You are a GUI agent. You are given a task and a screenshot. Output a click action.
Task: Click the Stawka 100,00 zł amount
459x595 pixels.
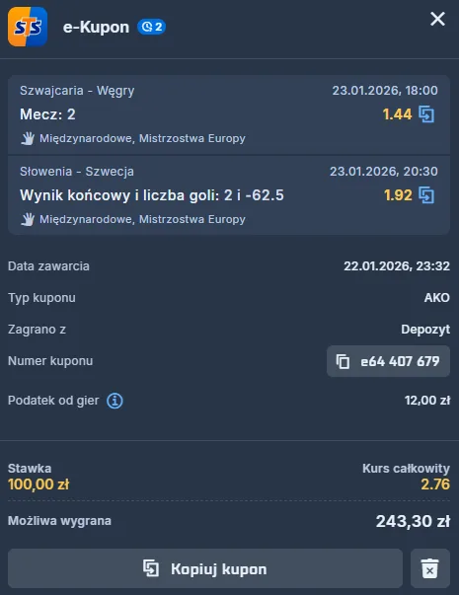(x=38, y=484)
